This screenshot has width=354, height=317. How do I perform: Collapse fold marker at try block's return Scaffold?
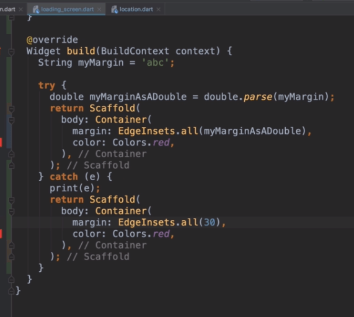pyautogui.click(x=11, y=109)
